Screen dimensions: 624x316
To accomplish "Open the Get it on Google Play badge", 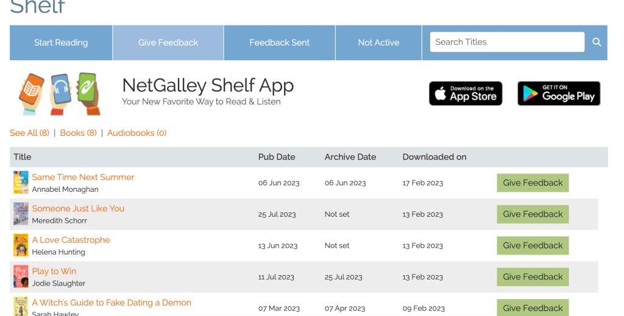I will 559,94.
